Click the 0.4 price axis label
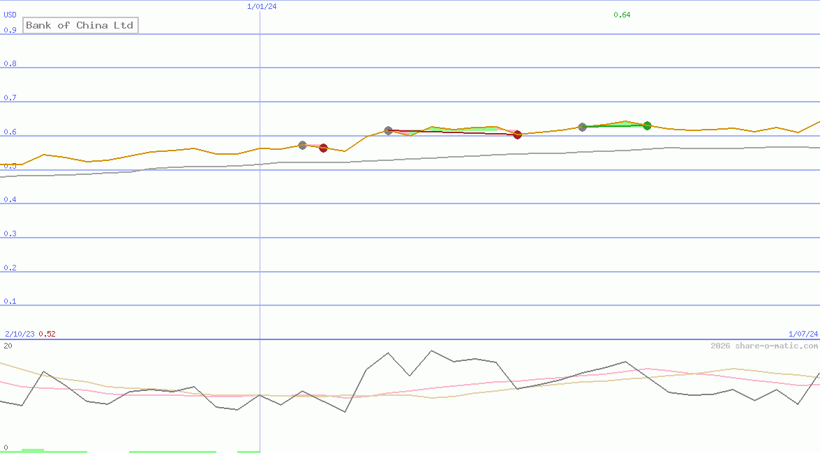The height and width of the screenshot is (453, 820). coord(10,199)
